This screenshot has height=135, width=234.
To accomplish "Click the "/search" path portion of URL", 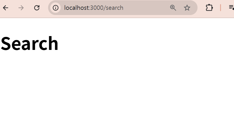I will coord(114,8).
